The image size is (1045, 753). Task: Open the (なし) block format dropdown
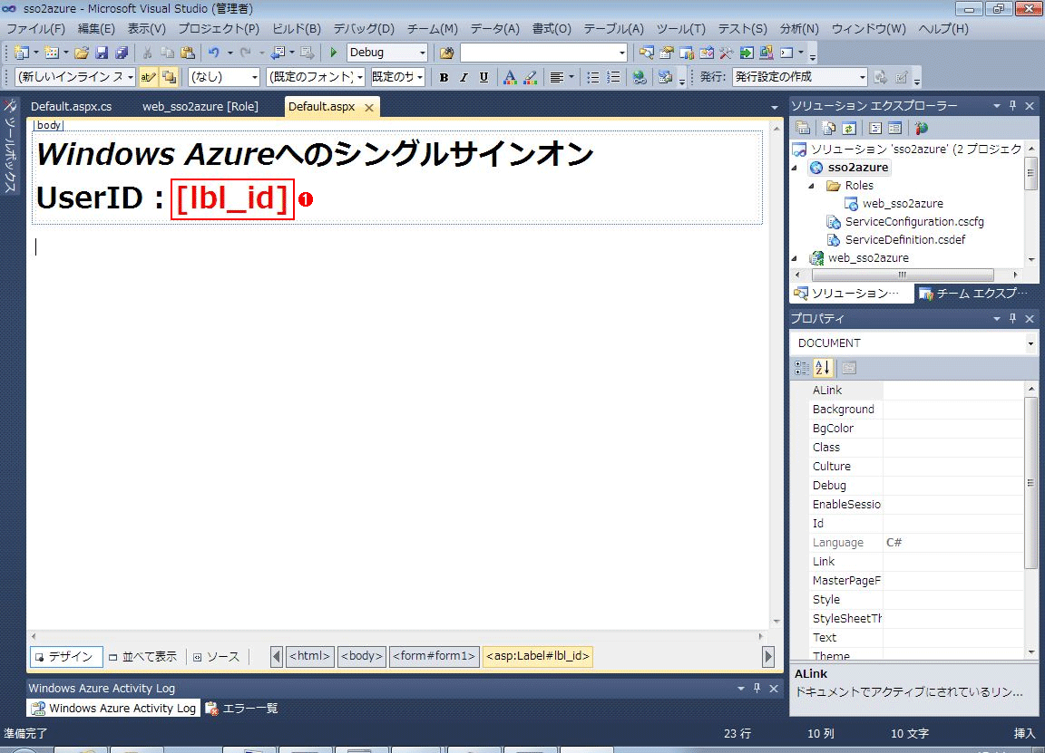(255, 77)
